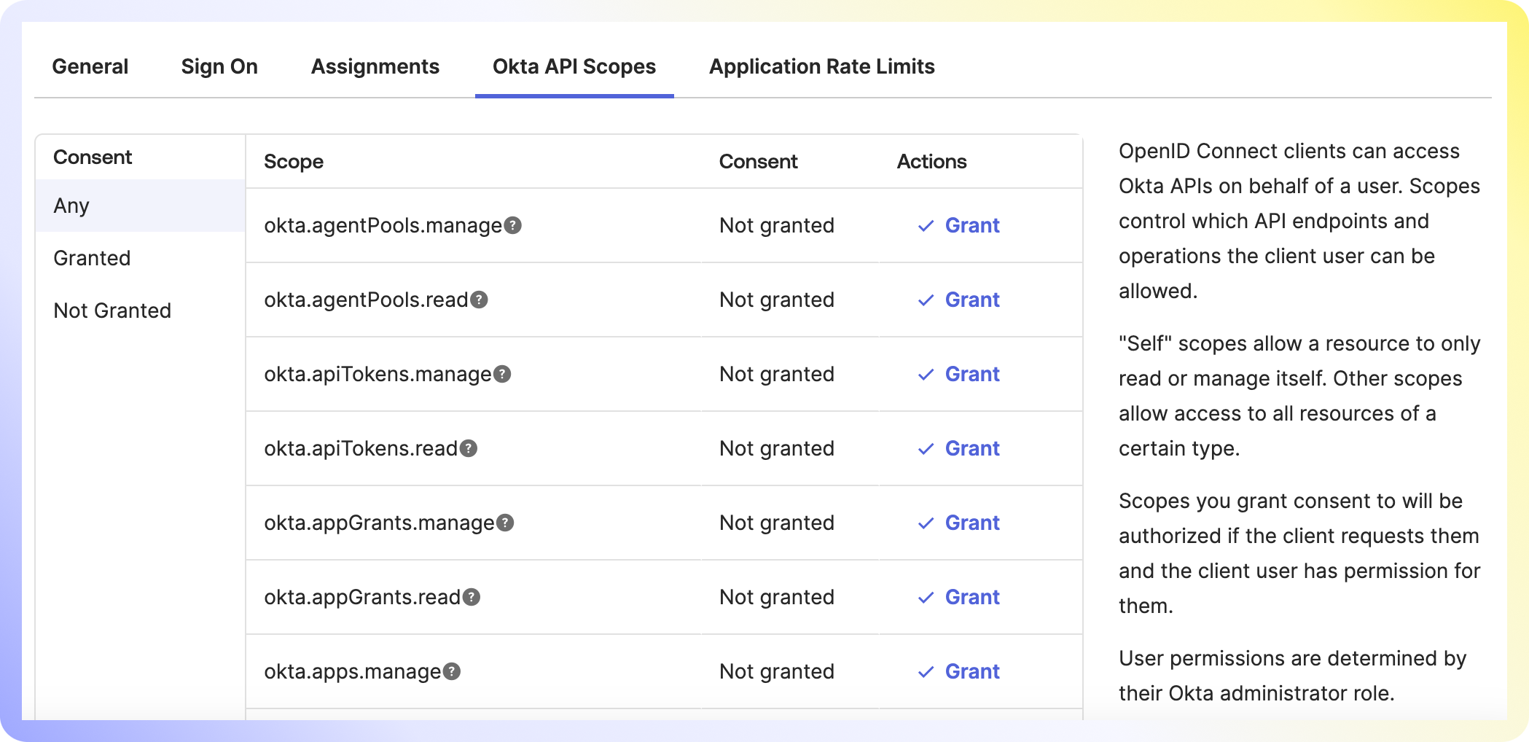Image resolution: width=1529 pixels, height=742 pixels.
Task: Click the "Self" scopes explanation paragraph
Action: [1299, 396]
